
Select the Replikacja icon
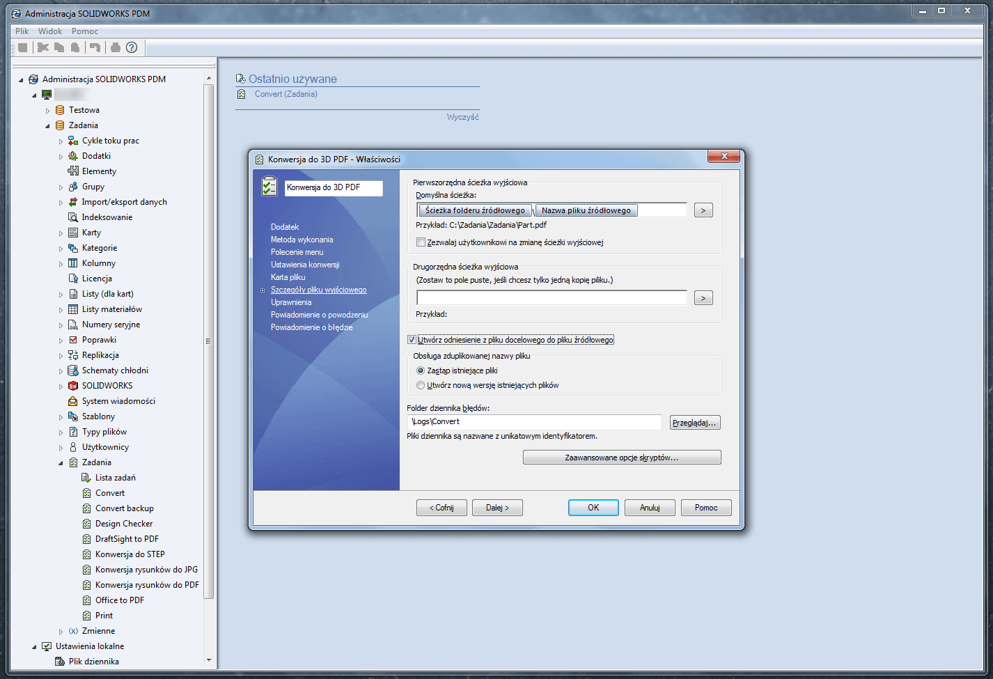(72, 354)
